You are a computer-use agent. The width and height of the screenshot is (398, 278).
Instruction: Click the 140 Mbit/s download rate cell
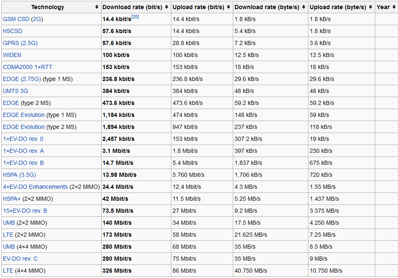pos(136,223)
